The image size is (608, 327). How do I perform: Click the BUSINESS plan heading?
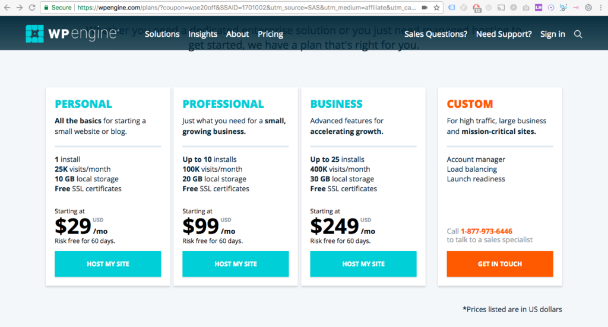pyautogui.click(x=336, y=104)
